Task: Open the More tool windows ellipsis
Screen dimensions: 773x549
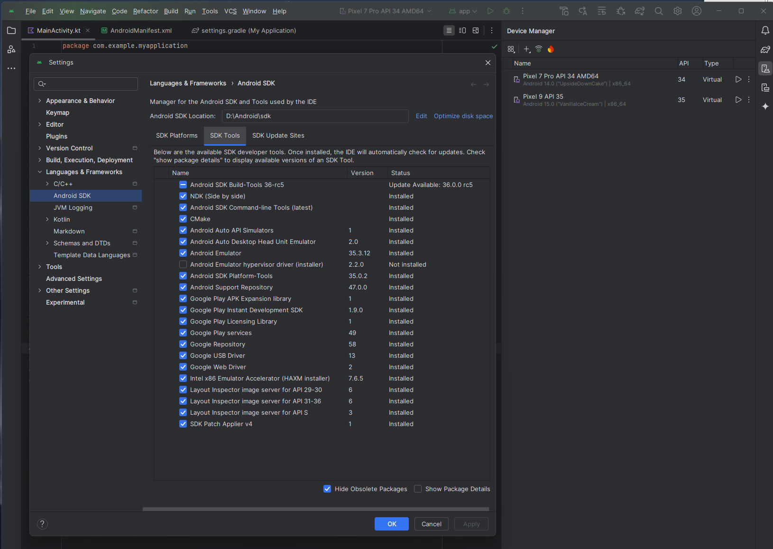Action: 11,68
